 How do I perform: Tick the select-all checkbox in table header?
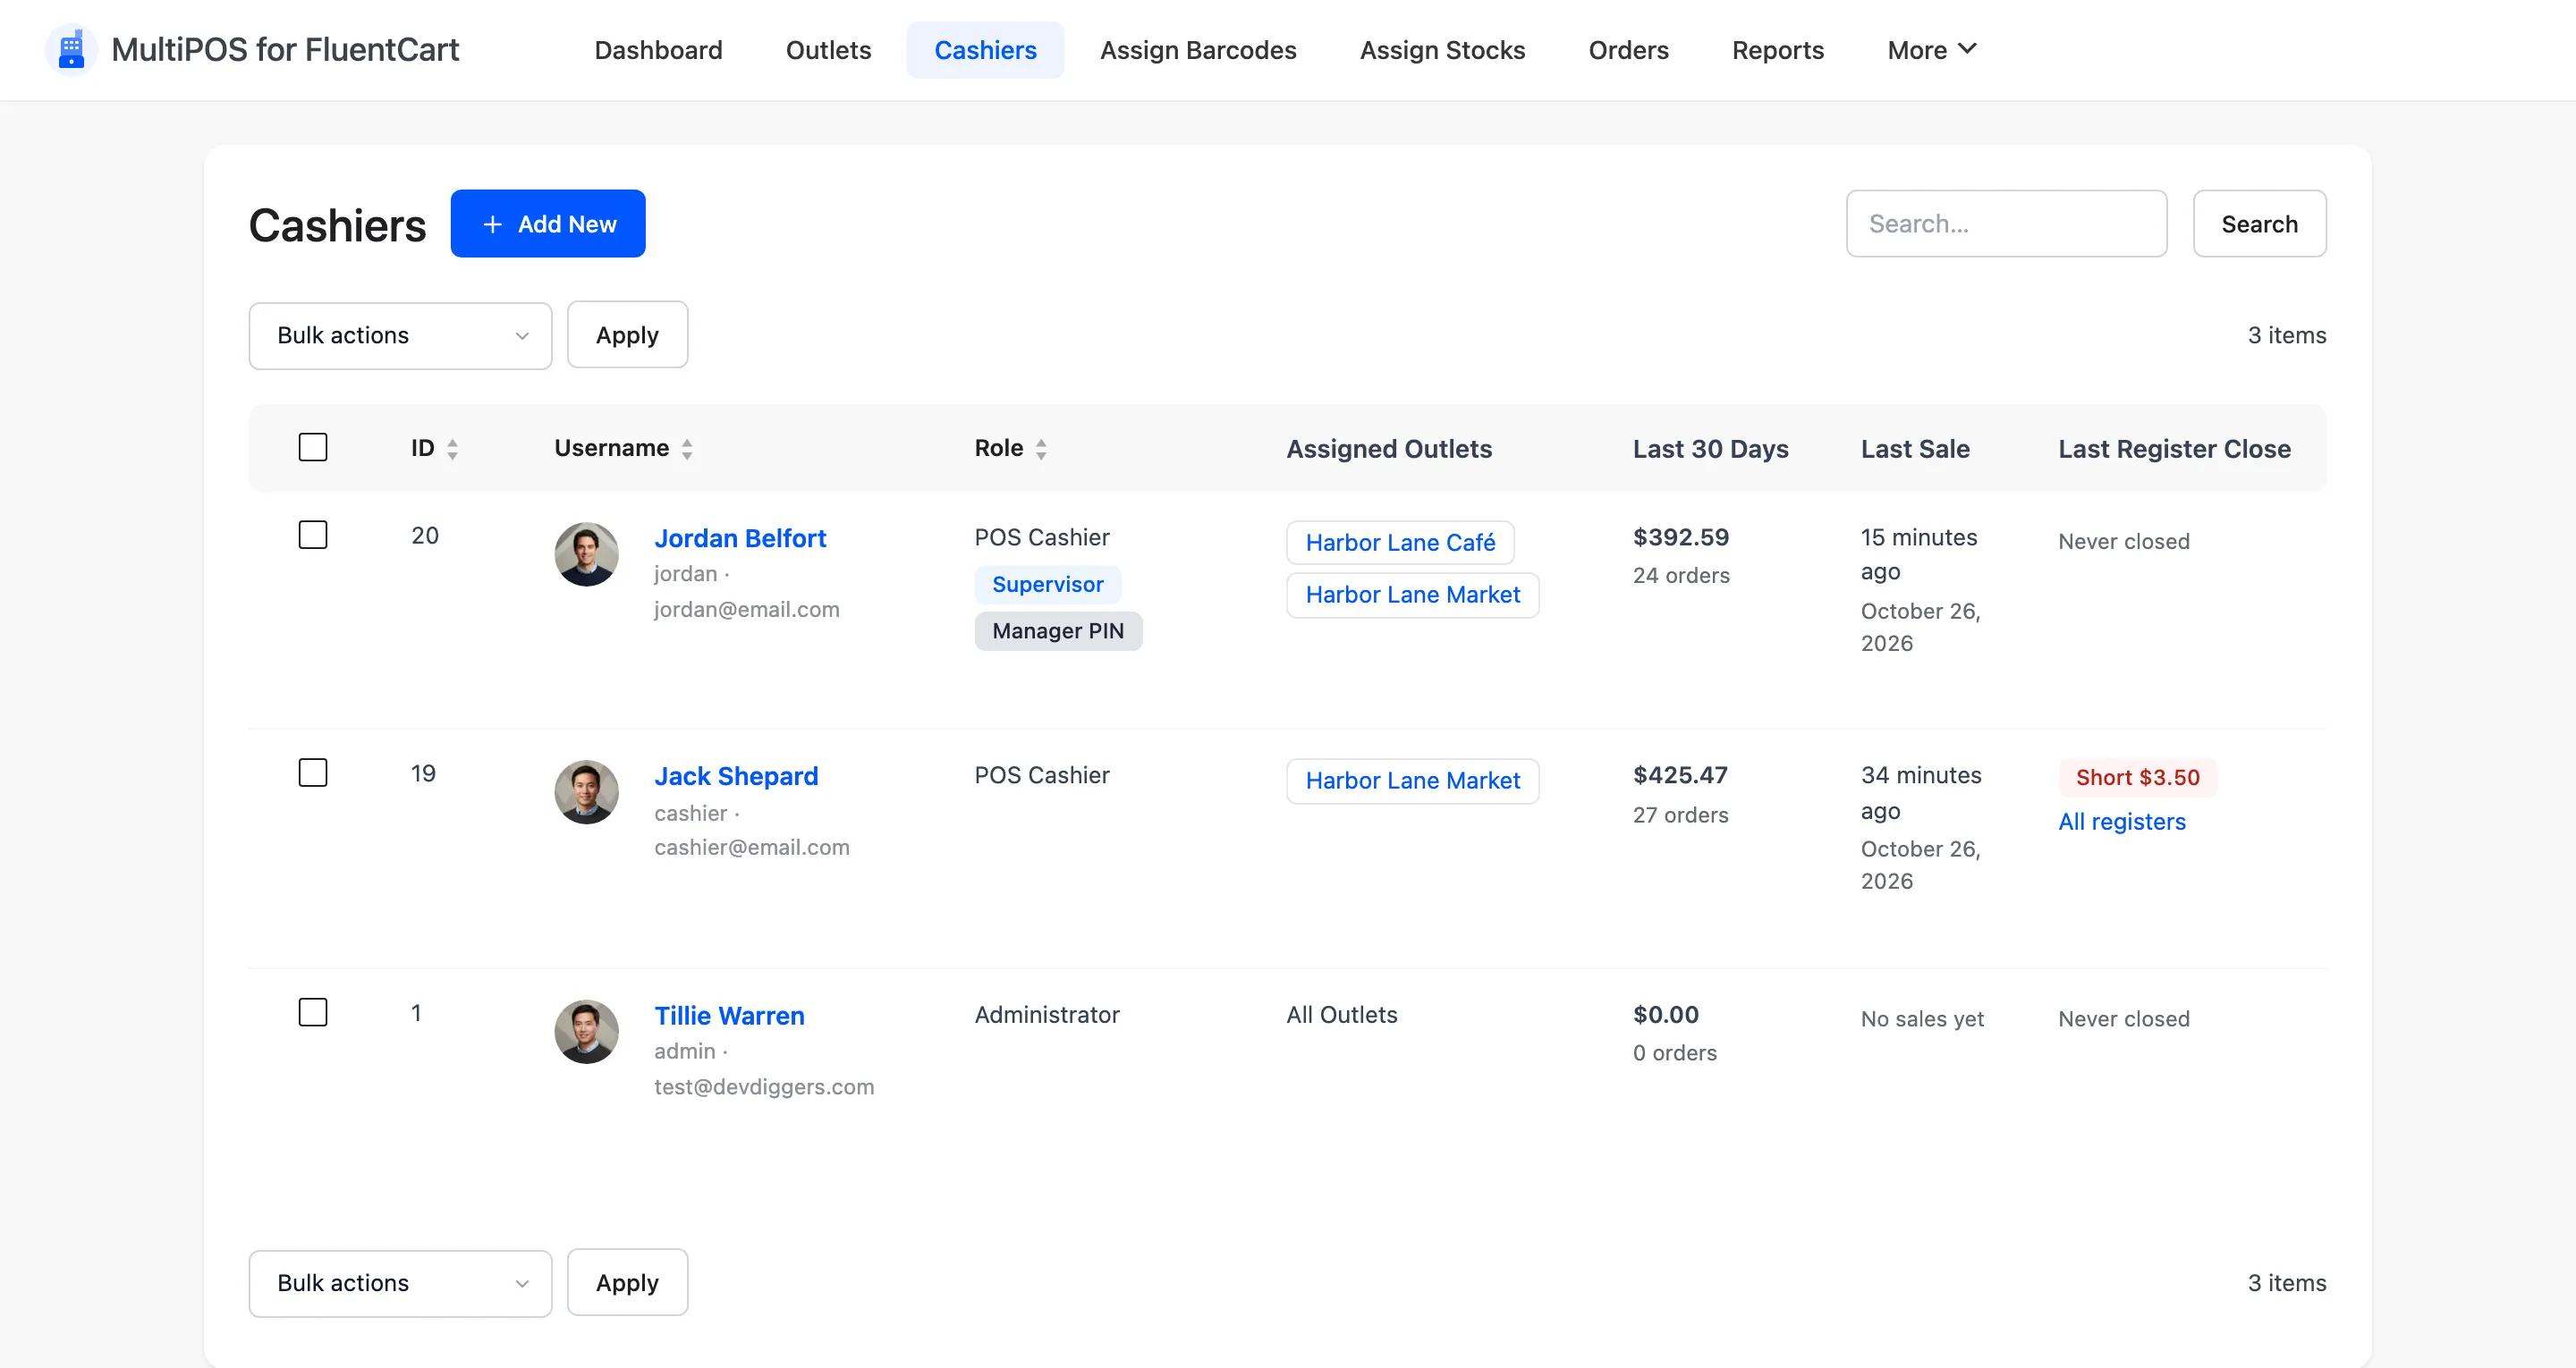[x=313, y=447]
